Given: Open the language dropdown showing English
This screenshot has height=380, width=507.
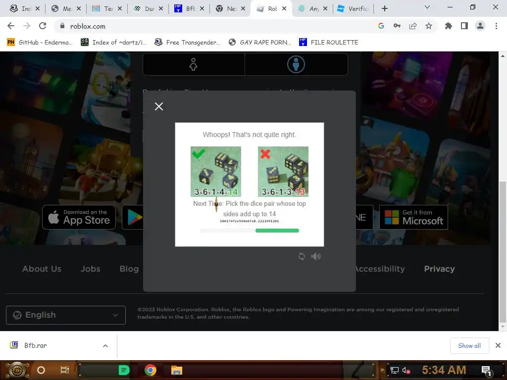Looking at the screenshot, I should click(66, 315).
